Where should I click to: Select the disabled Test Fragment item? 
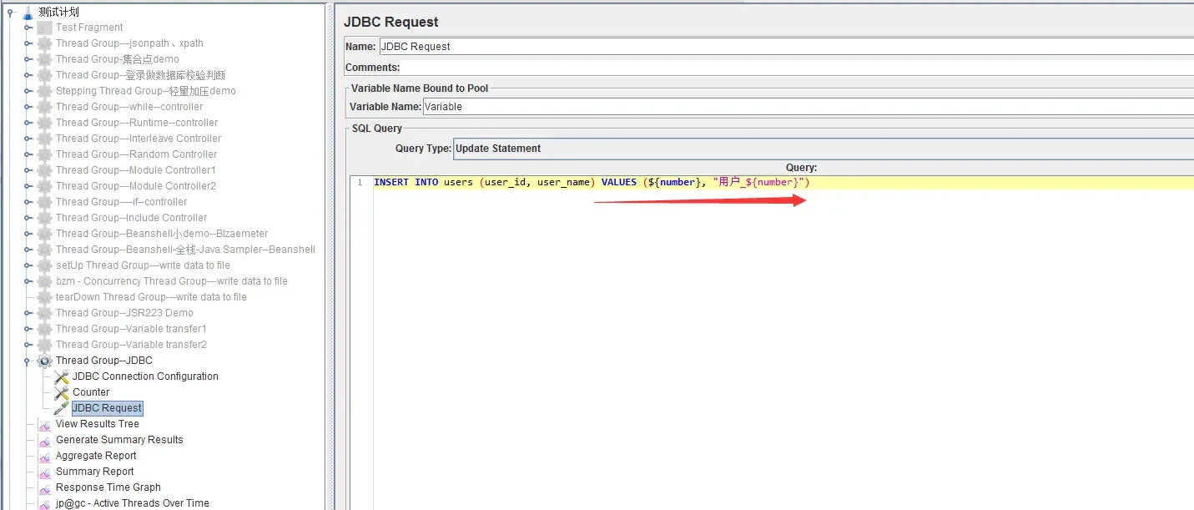(x=89, y=28)
